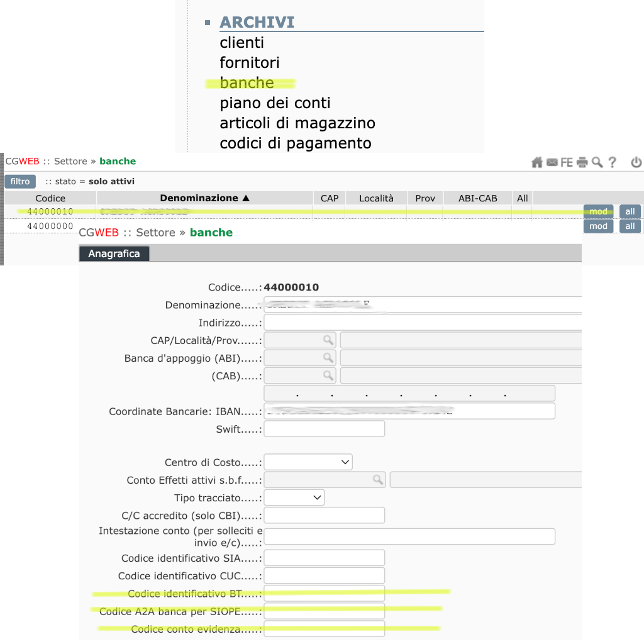
Task: Select the Anagrafica tab
Action: (114, 254)
